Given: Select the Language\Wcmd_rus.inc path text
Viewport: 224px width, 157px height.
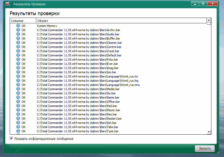Looking at the screenshot, I should pos(87,76).
